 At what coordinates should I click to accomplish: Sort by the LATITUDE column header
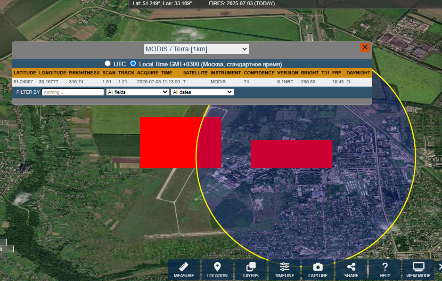(25, 72)
